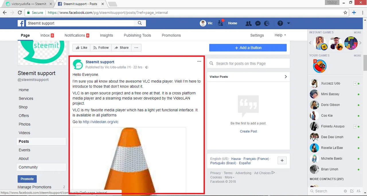
Task: Reload the page with the refresh icon
Action: point(20,13)
